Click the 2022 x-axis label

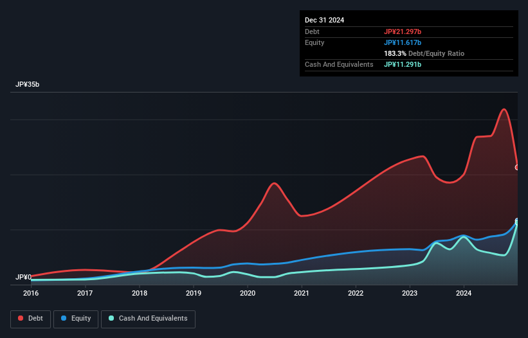[356, 293]
